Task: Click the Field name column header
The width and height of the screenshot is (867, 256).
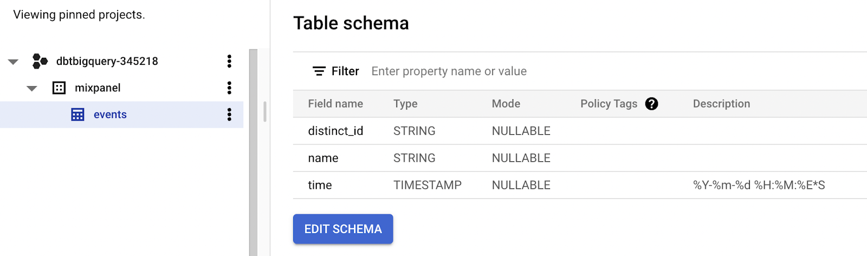Action: pyautogui.click(x=335, y=104)
